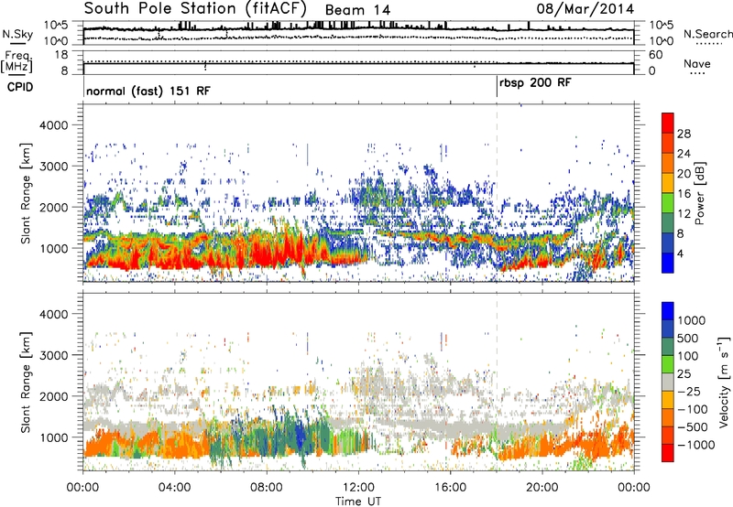Select the 'normal (fast) 151 RF' mode label
This screenshot has height=507, width=733.
(x=148, y=91)
